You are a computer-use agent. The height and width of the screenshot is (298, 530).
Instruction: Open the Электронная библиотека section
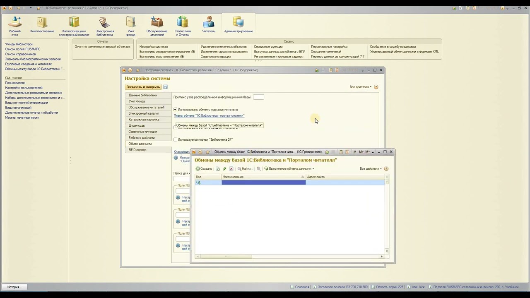click(105, 26)
